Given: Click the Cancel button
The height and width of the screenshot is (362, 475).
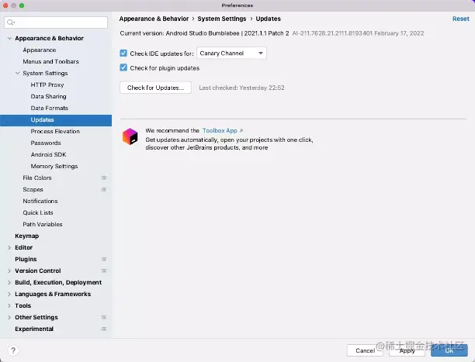Looking at the screenshot, I should tap(365, 350).
